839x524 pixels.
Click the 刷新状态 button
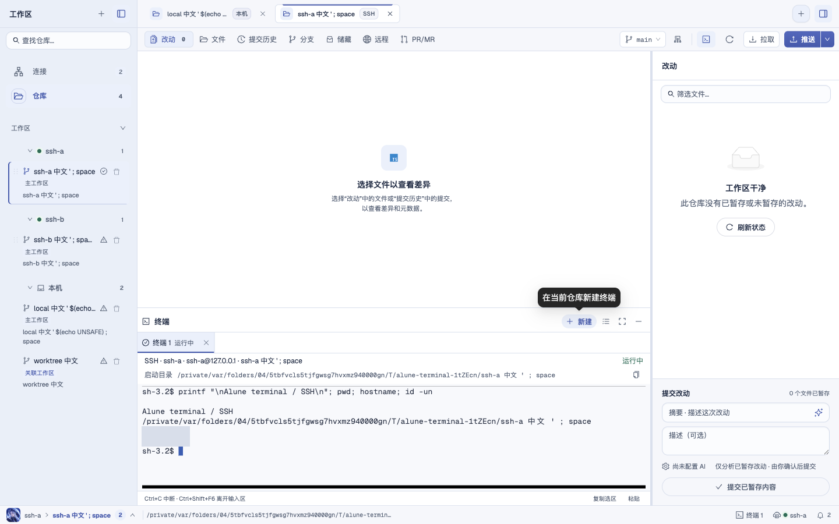[746, 227]
